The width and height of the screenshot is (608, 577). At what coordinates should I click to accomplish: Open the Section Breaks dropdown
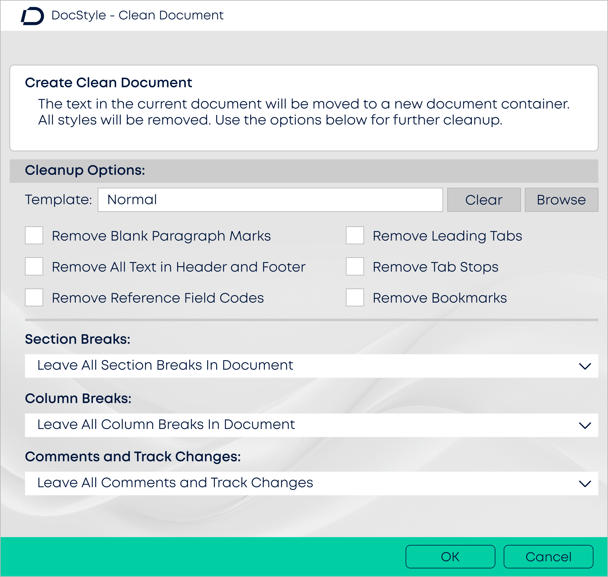(311, 366)
